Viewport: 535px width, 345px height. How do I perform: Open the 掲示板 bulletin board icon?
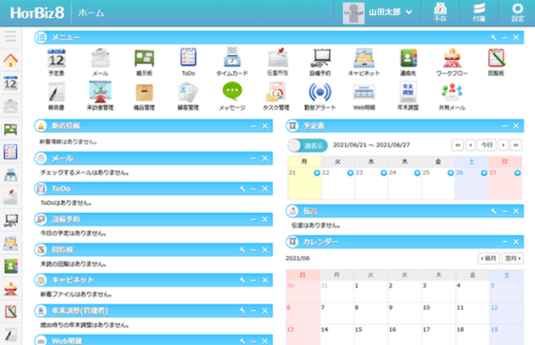coord(144,58)
